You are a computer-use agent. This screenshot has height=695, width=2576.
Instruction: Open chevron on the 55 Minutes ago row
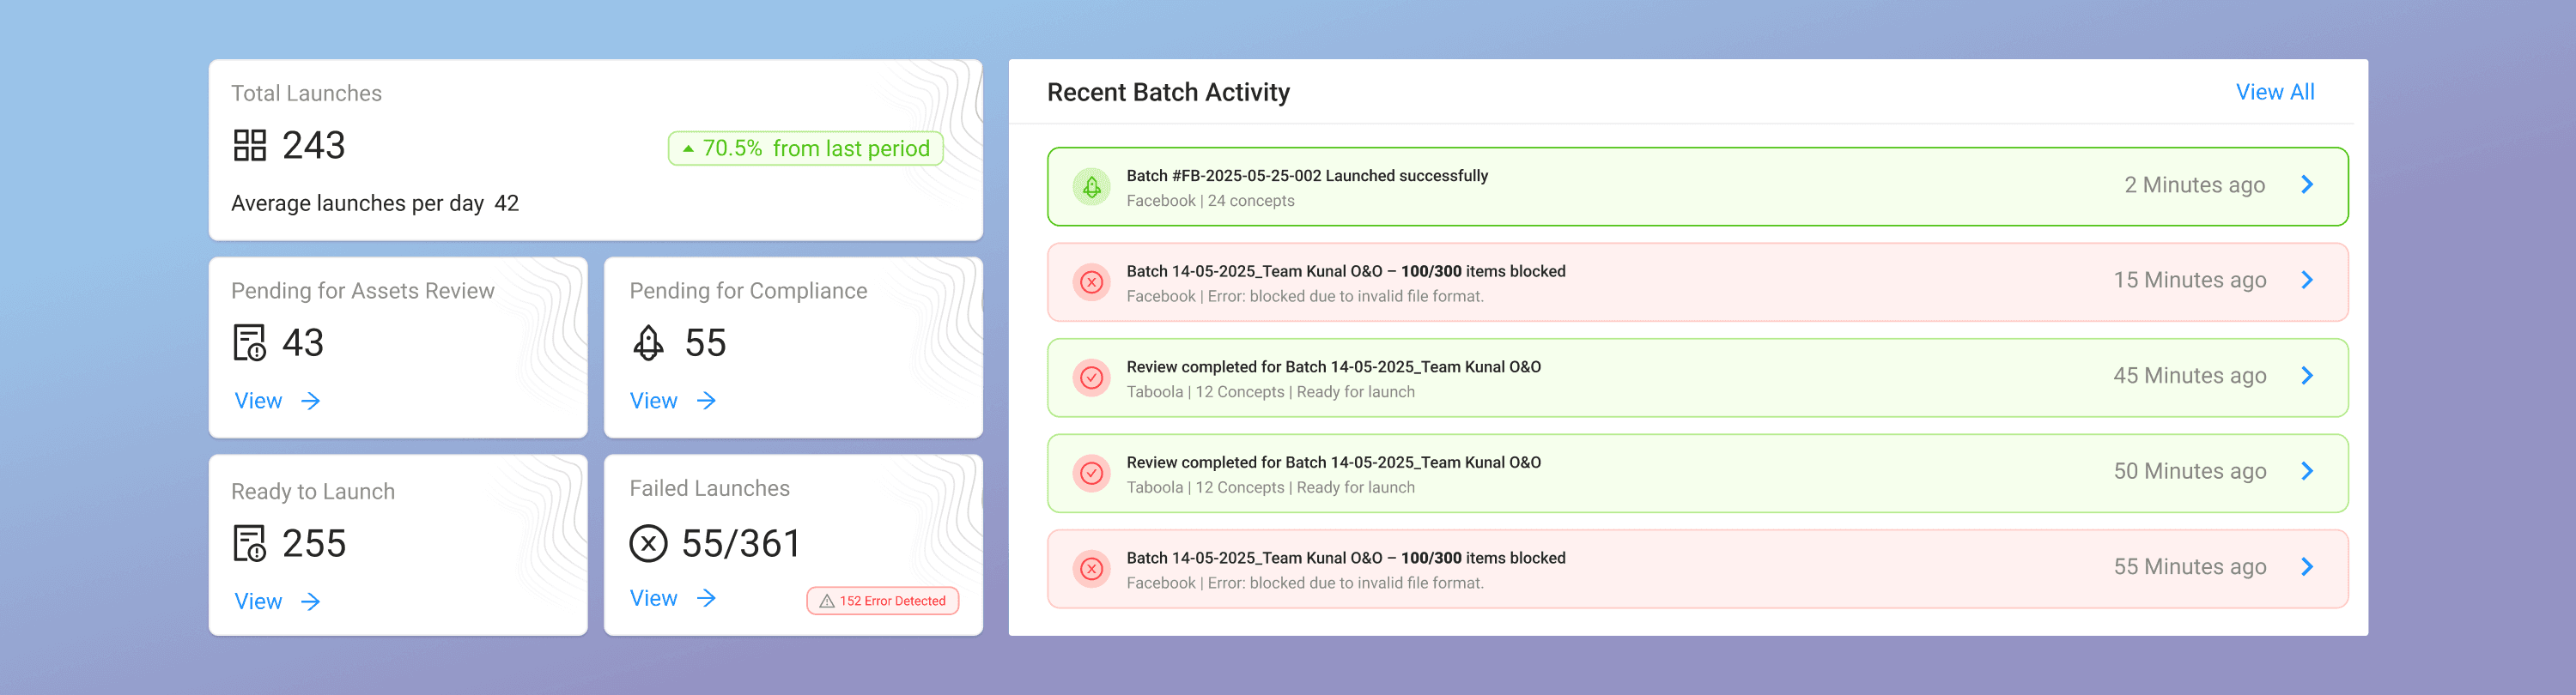(2307, 566)
